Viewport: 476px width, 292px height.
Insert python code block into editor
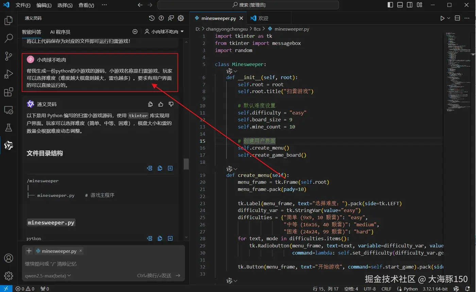[x=150, y=238]
